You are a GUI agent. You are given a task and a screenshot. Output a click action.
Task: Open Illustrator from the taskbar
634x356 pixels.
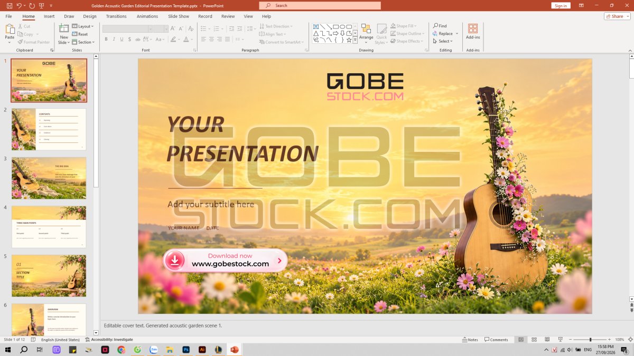202,350
